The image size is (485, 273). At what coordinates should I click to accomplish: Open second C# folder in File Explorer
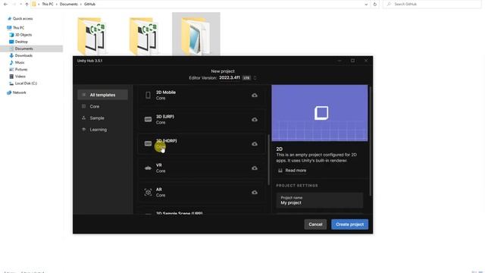click(x=144, y=36)
